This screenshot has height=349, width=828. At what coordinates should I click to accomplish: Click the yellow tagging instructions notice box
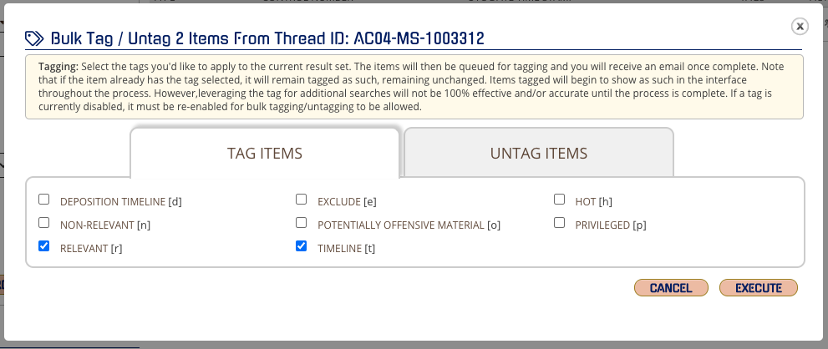(x=414, y=87)
